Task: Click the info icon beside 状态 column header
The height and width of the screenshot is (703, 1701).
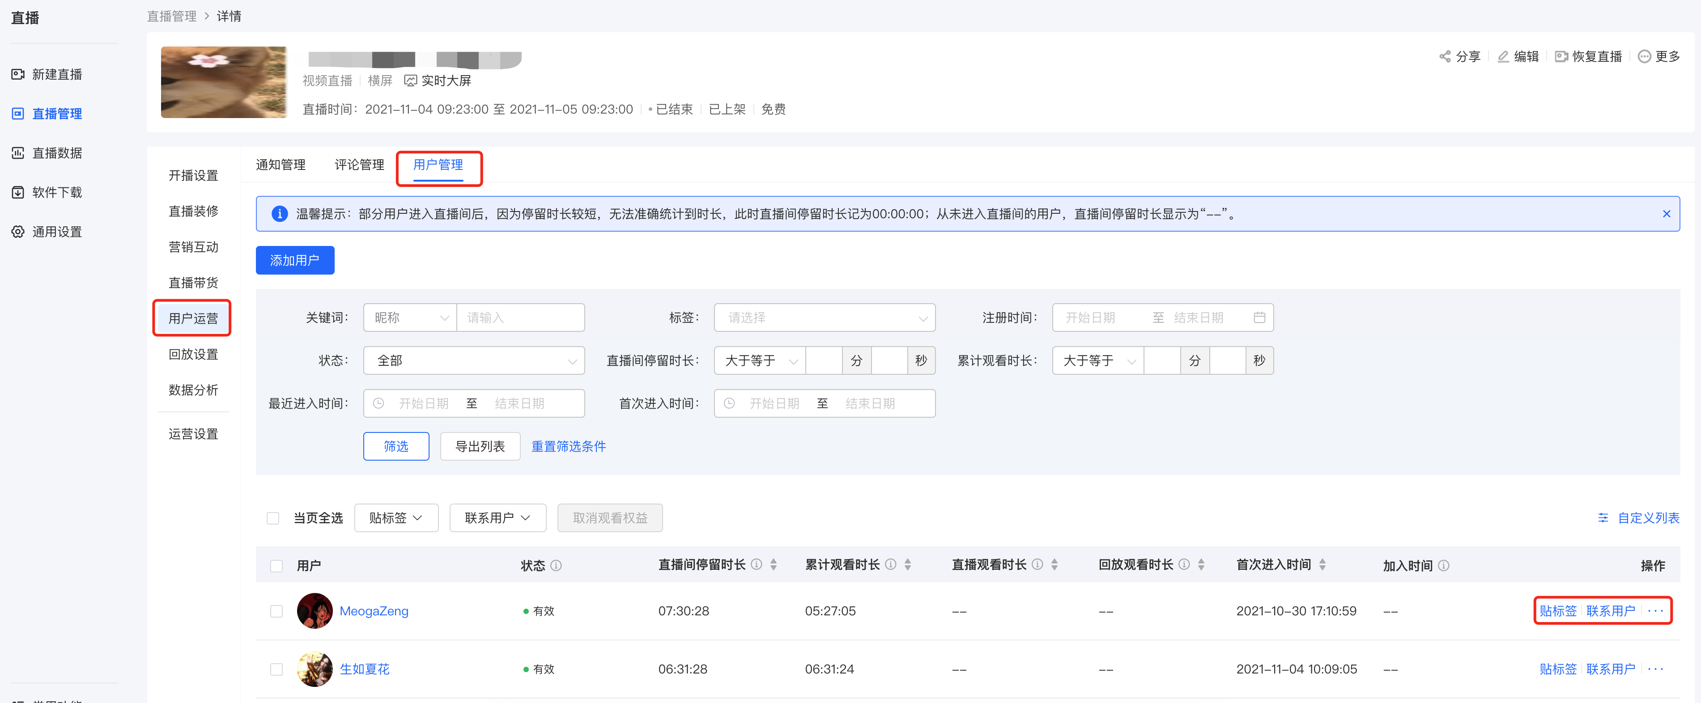Action: [556, 566]
